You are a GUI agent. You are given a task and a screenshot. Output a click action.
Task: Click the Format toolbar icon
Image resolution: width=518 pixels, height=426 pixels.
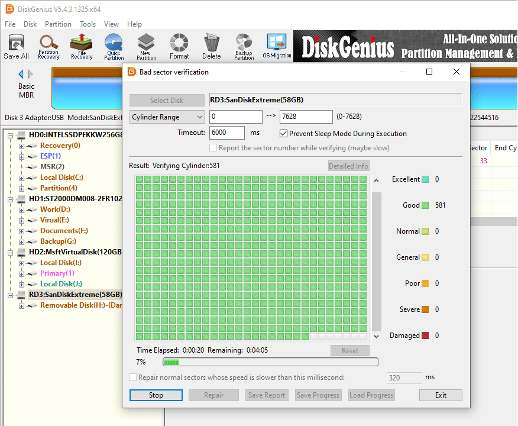click(x=179, y=46)
